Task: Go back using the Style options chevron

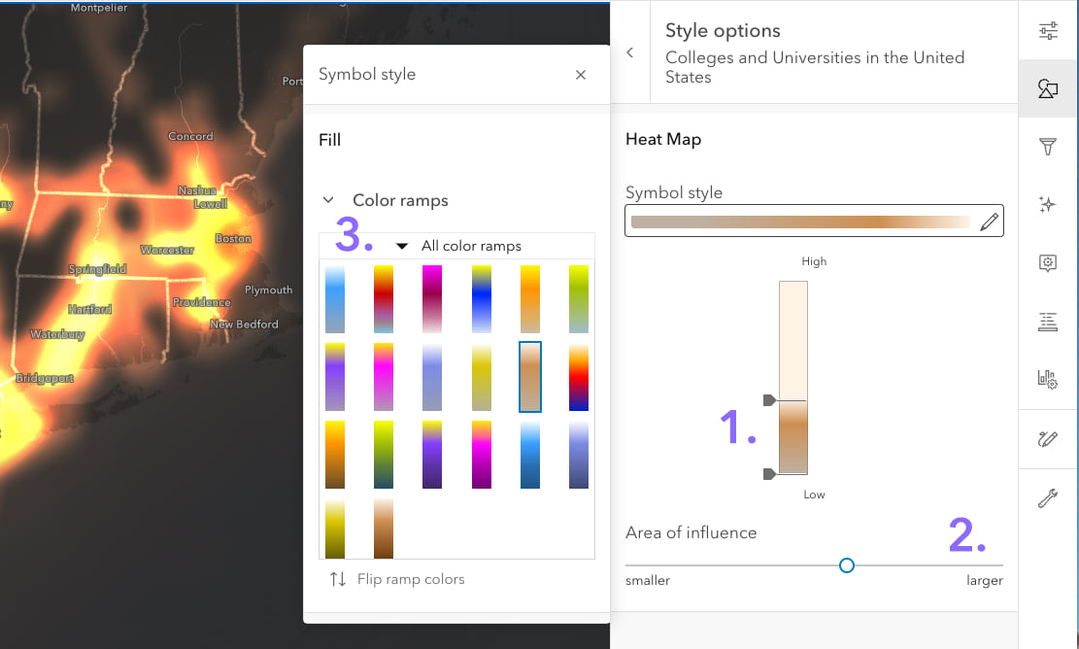Action: coord(630,52)
